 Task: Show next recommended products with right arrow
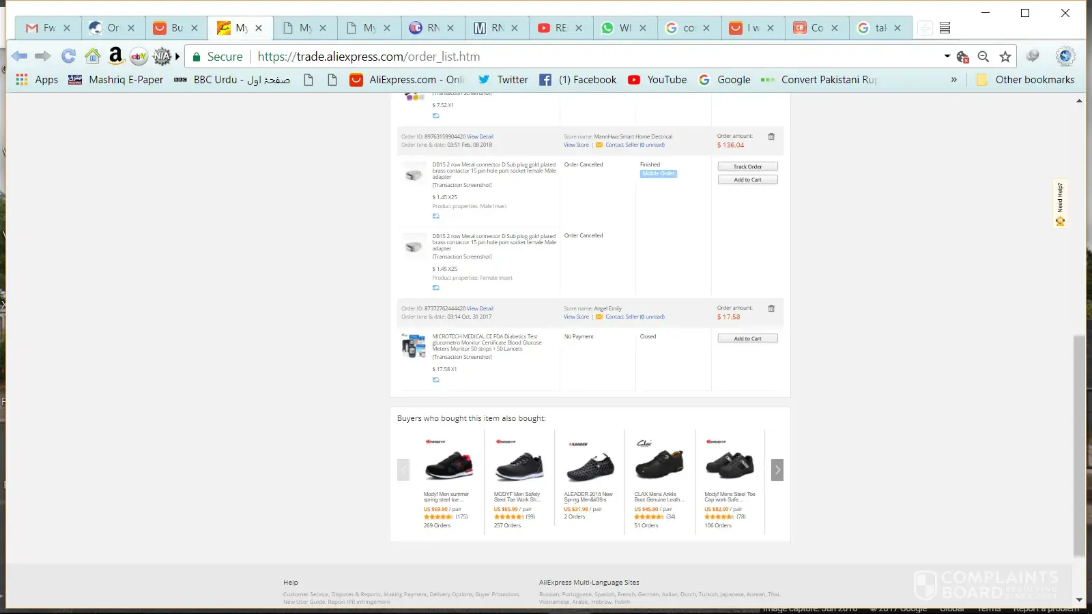[x=777, y=470]
